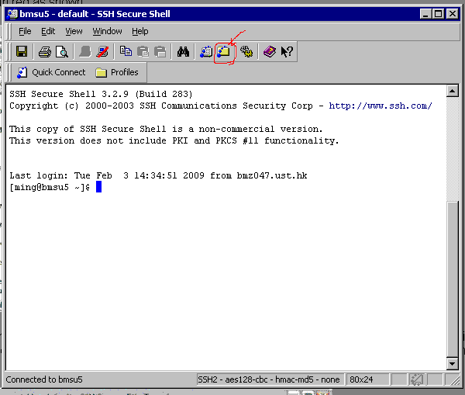Click the Print icon

tap(45, 52)
